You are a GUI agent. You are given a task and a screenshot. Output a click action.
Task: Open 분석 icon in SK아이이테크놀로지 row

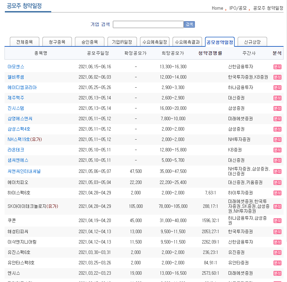[x=277, y=206]
